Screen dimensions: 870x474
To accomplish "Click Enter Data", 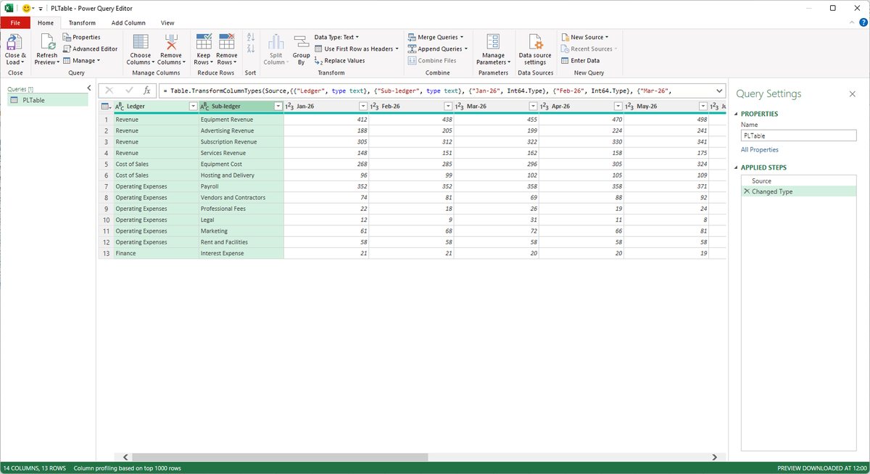I will (580, 60).
